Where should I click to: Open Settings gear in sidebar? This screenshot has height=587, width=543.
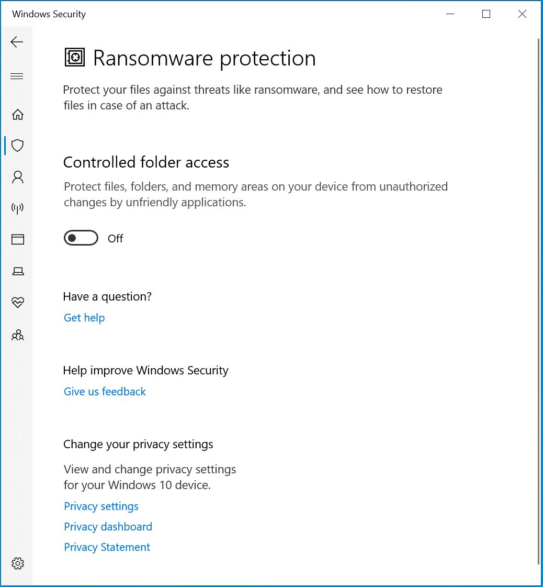pyautogui.click(x=18, y=563)
